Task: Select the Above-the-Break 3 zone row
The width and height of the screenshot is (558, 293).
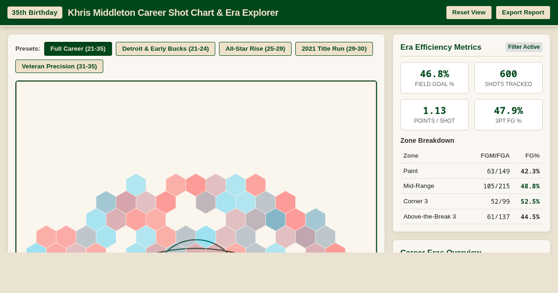Action: (472, 217)
